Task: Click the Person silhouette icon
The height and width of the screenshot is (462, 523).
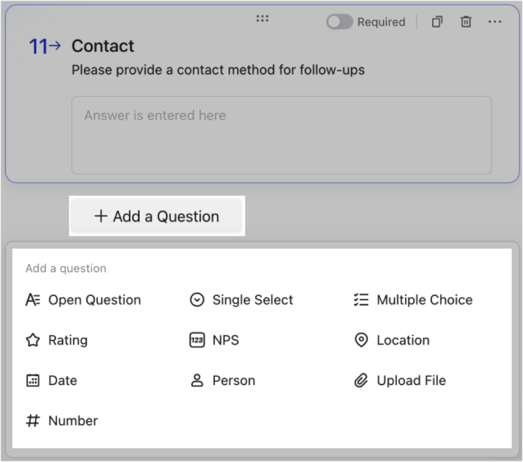Action: pyautogui.click(x=197, y=380)
